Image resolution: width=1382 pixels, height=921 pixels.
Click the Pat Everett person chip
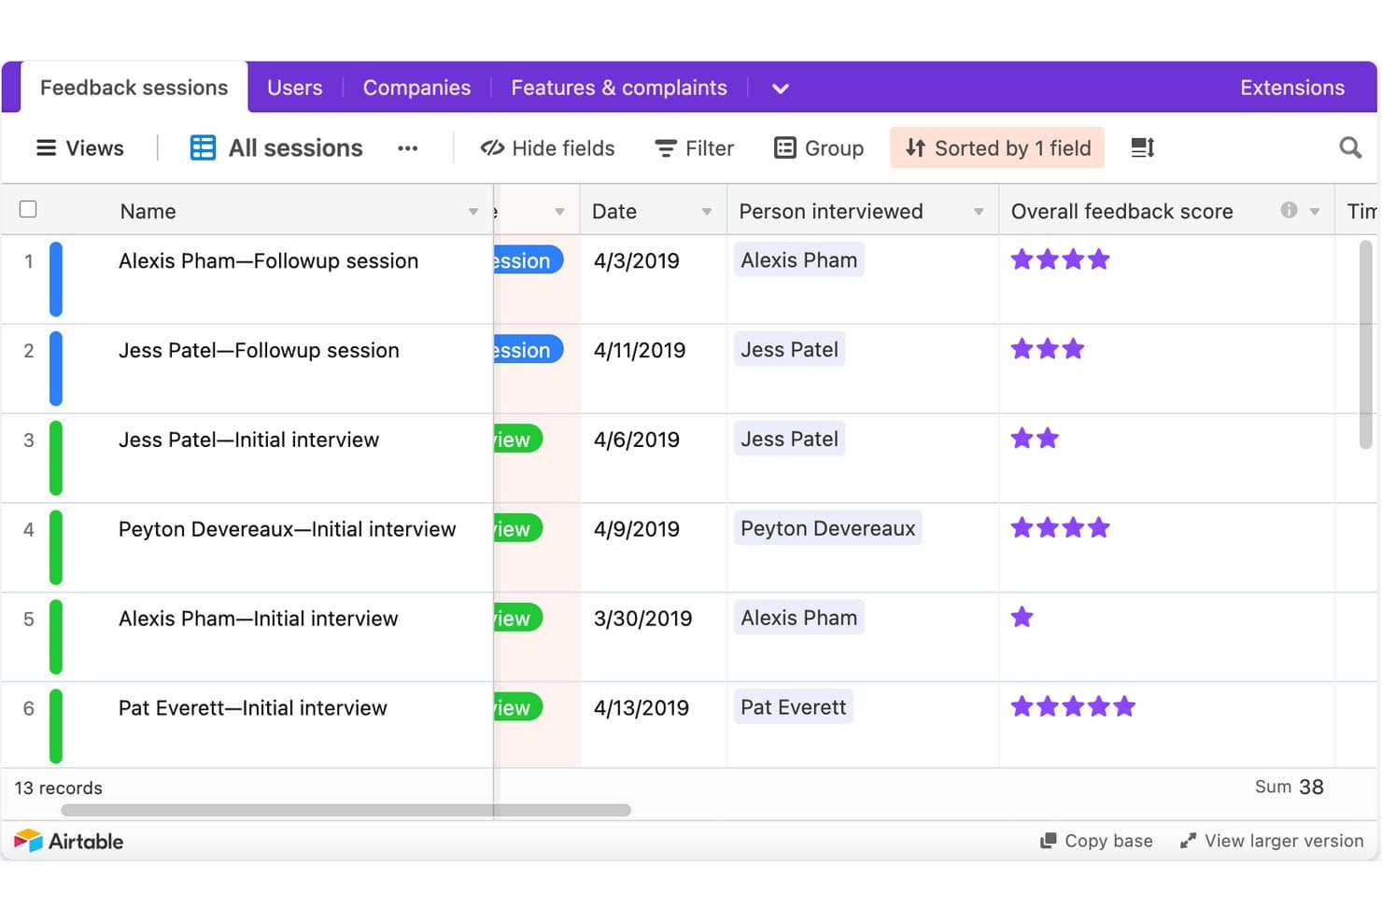(793, 707)
